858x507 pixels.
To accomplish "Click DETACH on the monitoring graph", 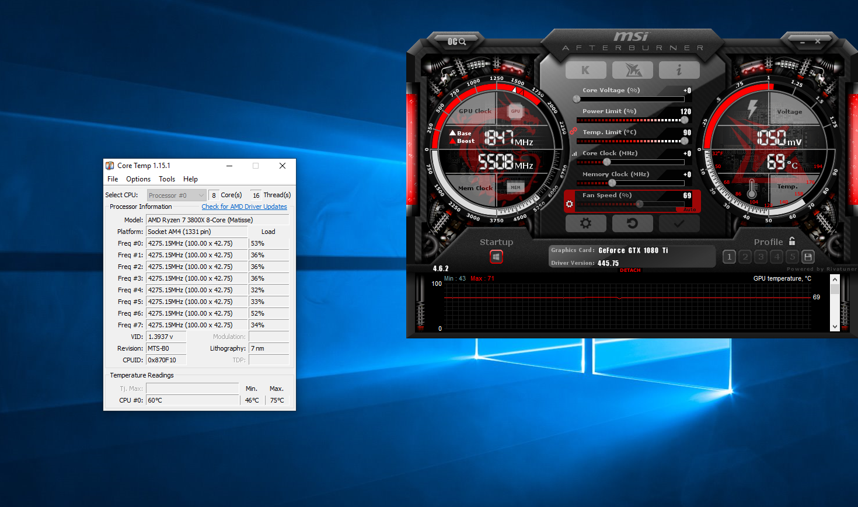I will tap(630, 270).
